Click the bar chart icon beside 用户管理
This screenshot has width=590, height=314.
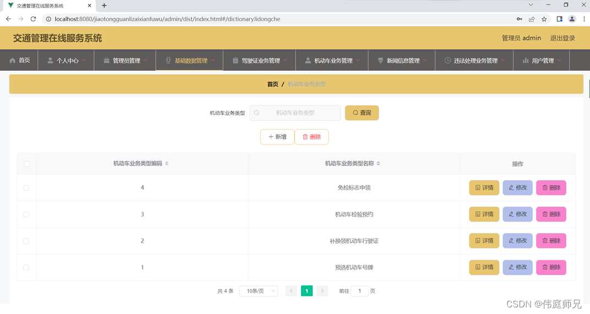coord(526,60)
